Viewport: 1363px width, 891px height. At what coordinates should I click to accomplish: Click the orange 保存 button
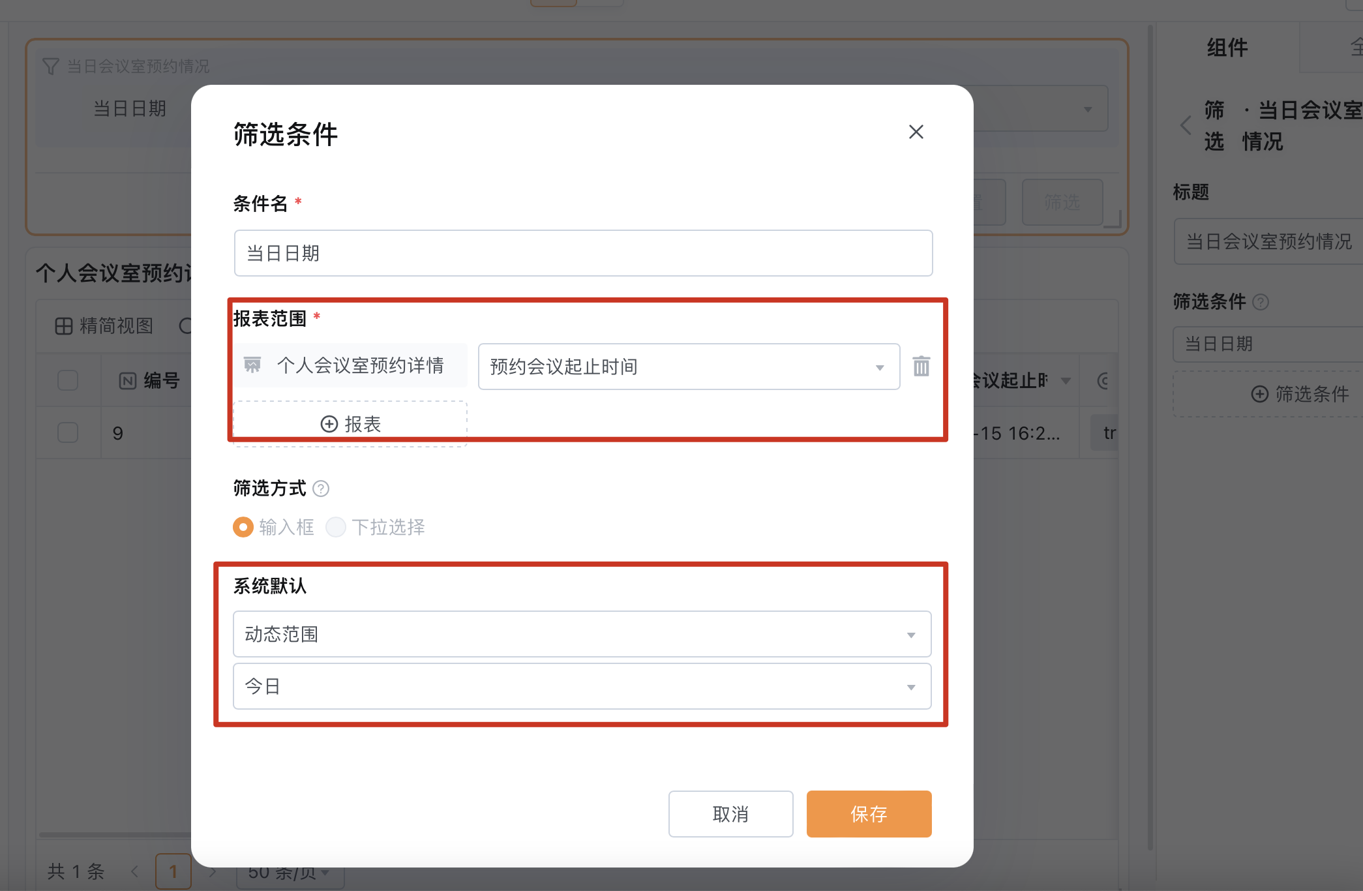click(x=869, y=814)
